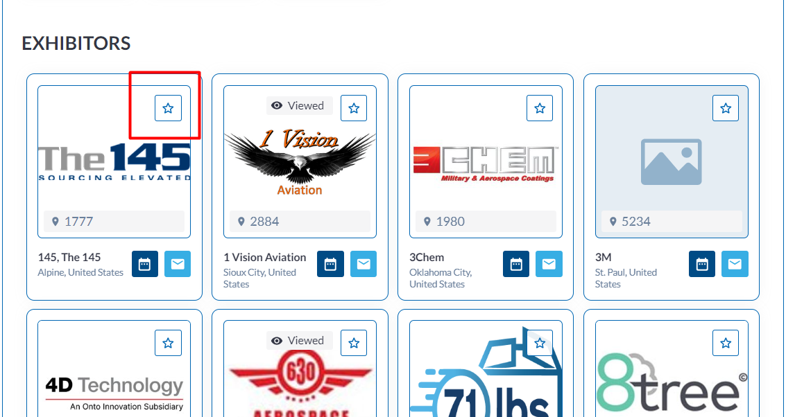Book meeting with 3M calendar icon

click(x=702, y=264)
